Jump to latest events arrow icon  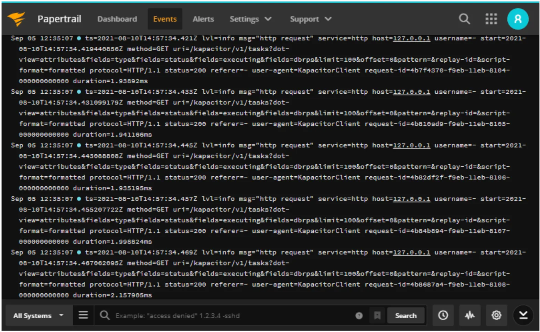[523, 315]
